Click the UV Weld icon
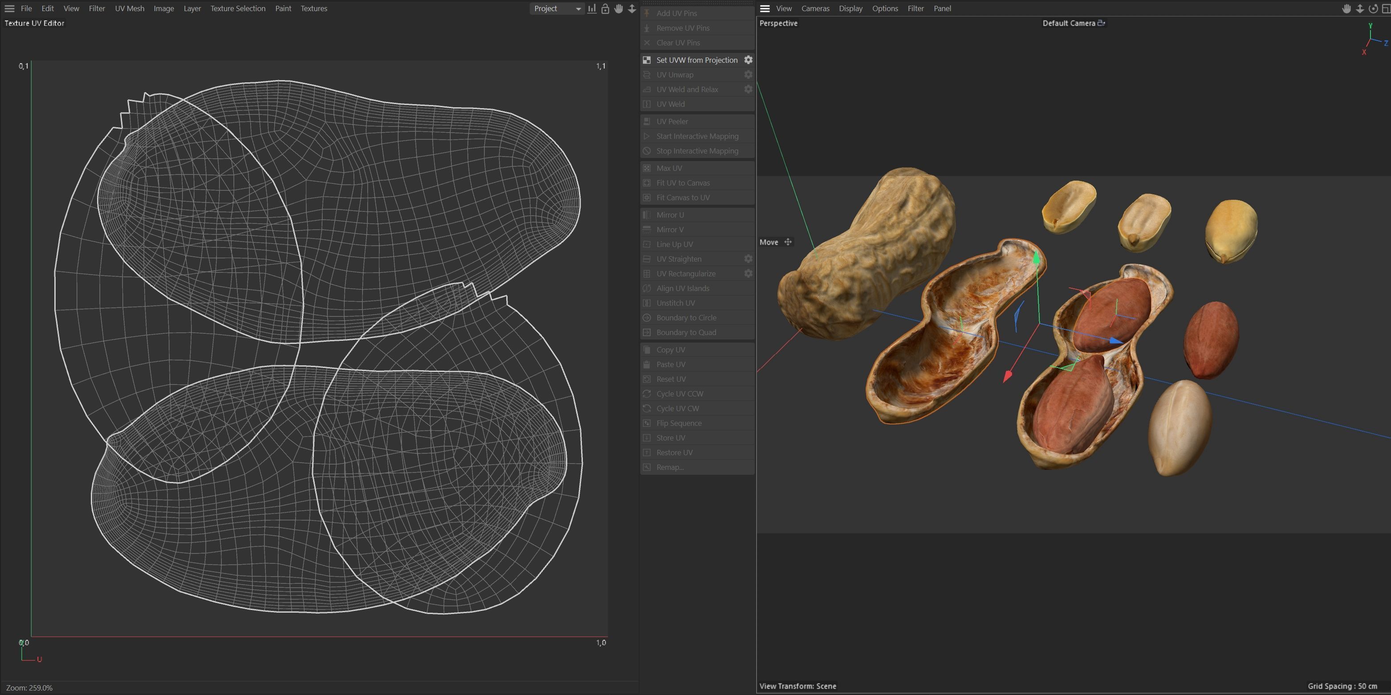1391x695 pixels. tap(647, 104)
